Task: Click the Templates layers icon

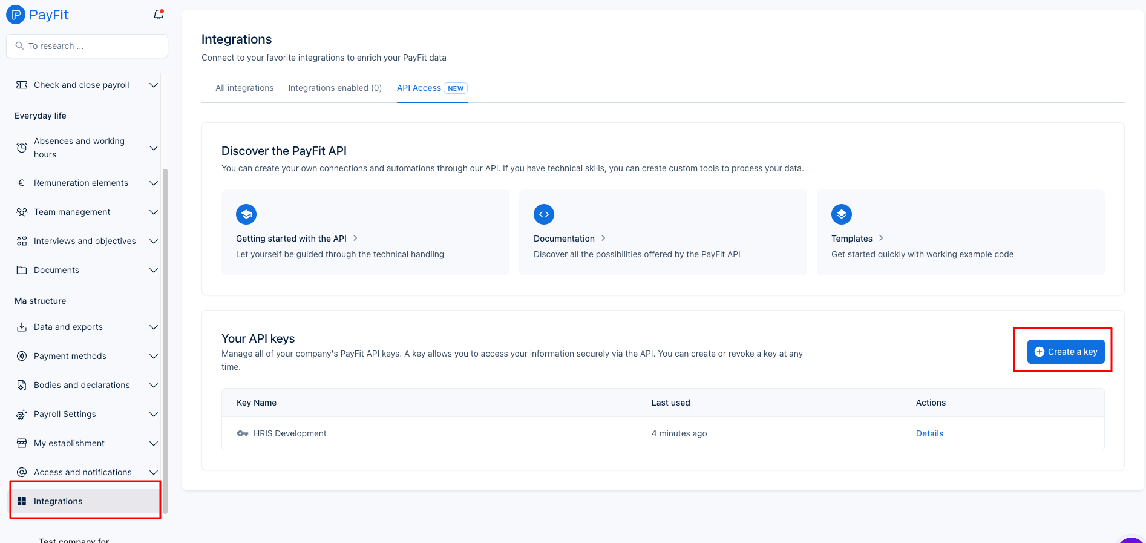Action: coord(842,214)
